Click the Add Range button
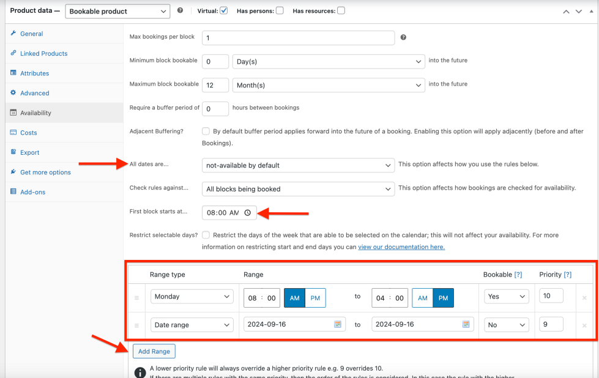The height and width of the screenshot is (378, 599). click(x=154, y=351)
